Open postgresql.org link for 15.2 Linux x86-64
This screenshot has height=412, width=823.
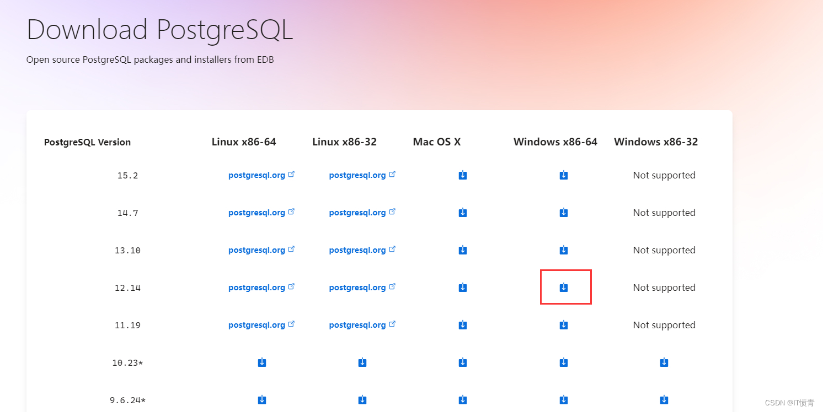261,175
